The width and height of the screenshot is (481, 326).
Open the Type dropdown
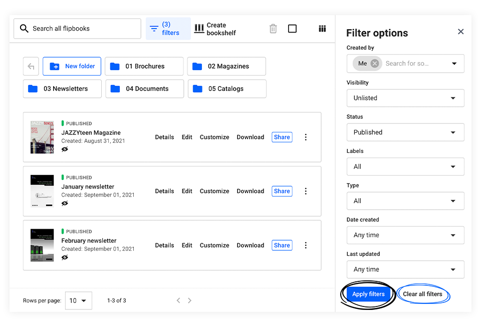[405, 201]
